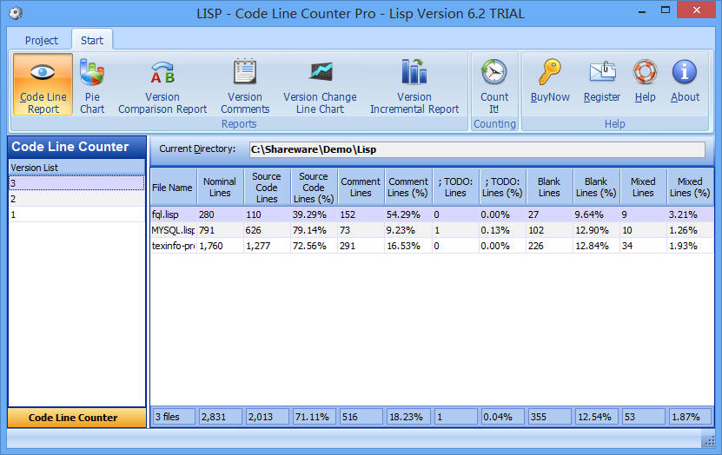
Task: Select the MYSQL.lisp file row
Action: click(x=172, y=230)
